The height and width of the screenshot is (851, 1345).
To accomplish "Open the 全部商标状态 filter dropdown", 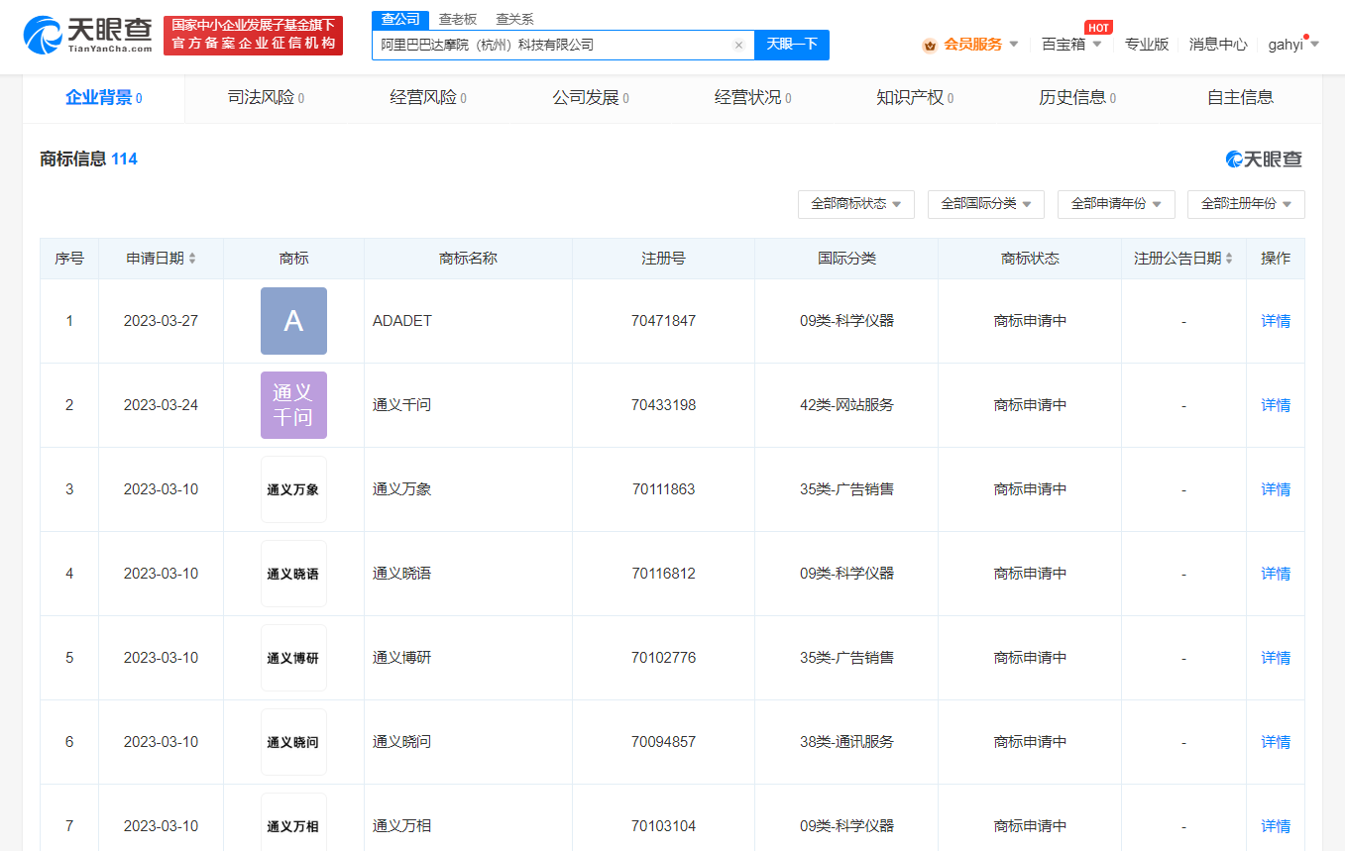I will pos(855,204).
